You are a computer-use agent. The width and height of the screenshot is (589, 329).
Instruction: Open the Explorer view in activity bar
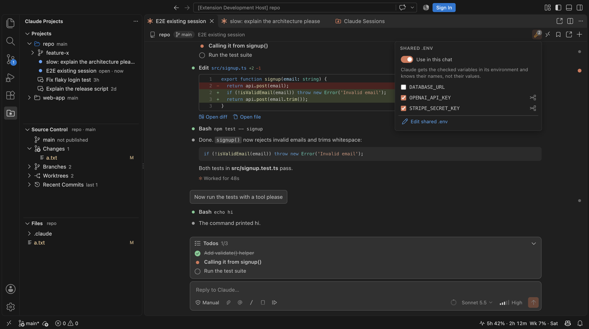click(x=11, y=23)
